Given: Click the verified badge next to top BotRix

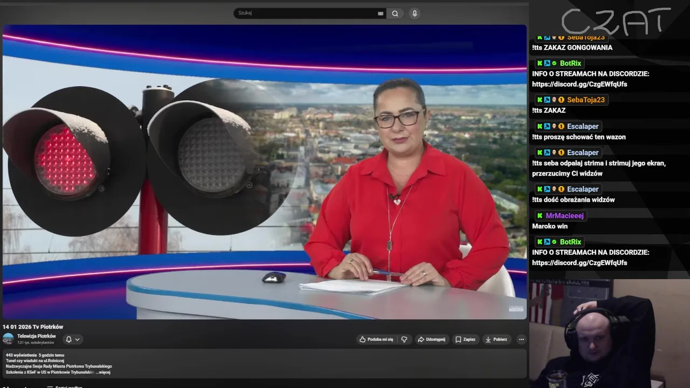Looking at the screenshot, I should click(x=554, y=64).
